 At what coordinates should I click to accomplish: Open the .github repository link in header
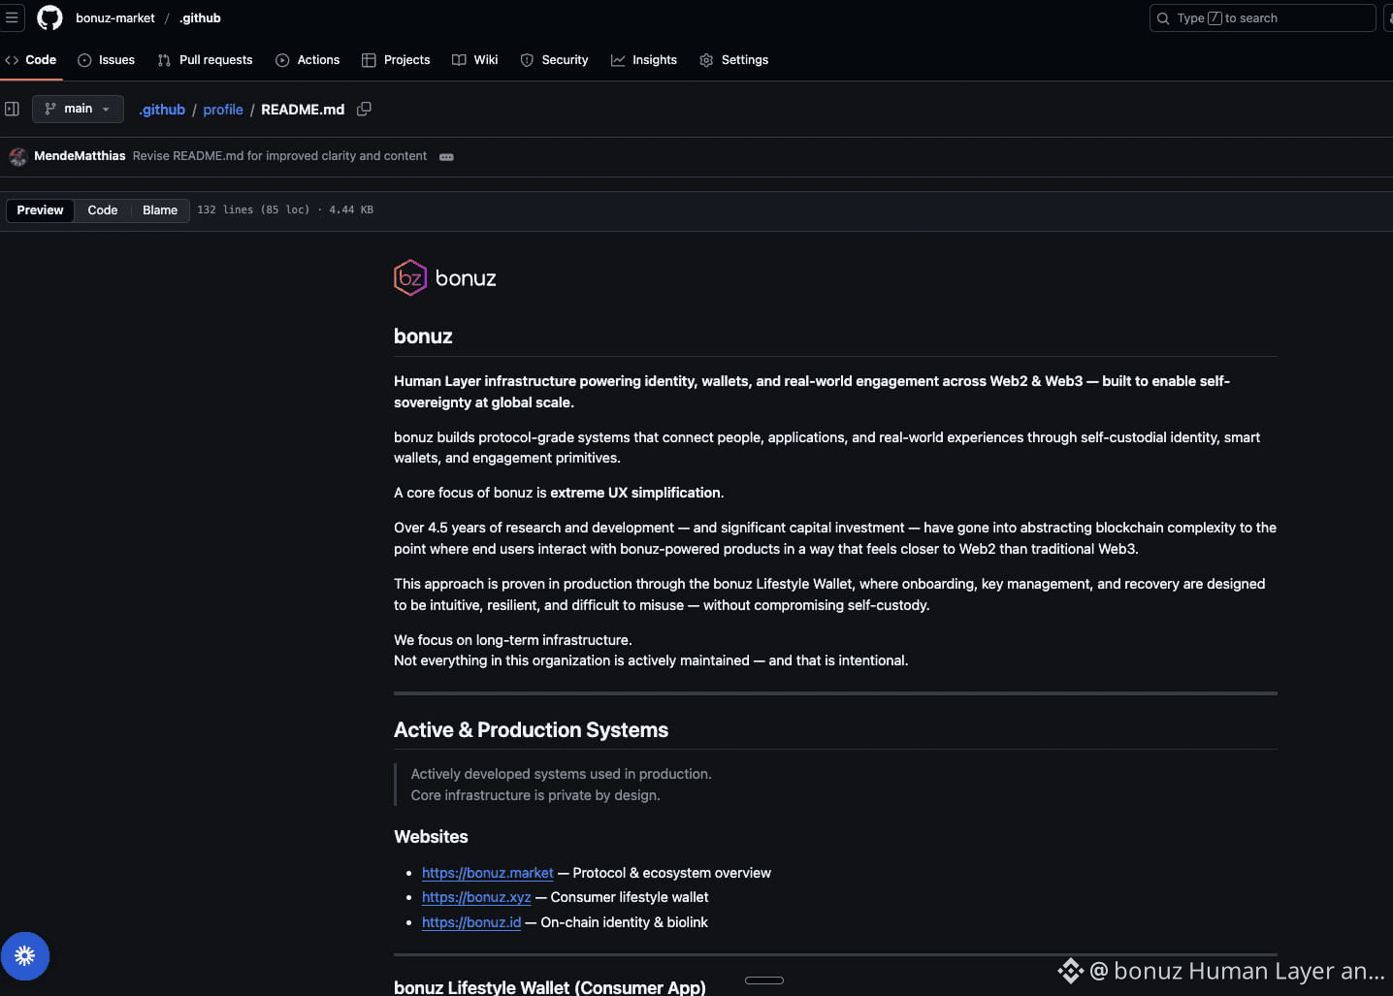tap(200, 17)
